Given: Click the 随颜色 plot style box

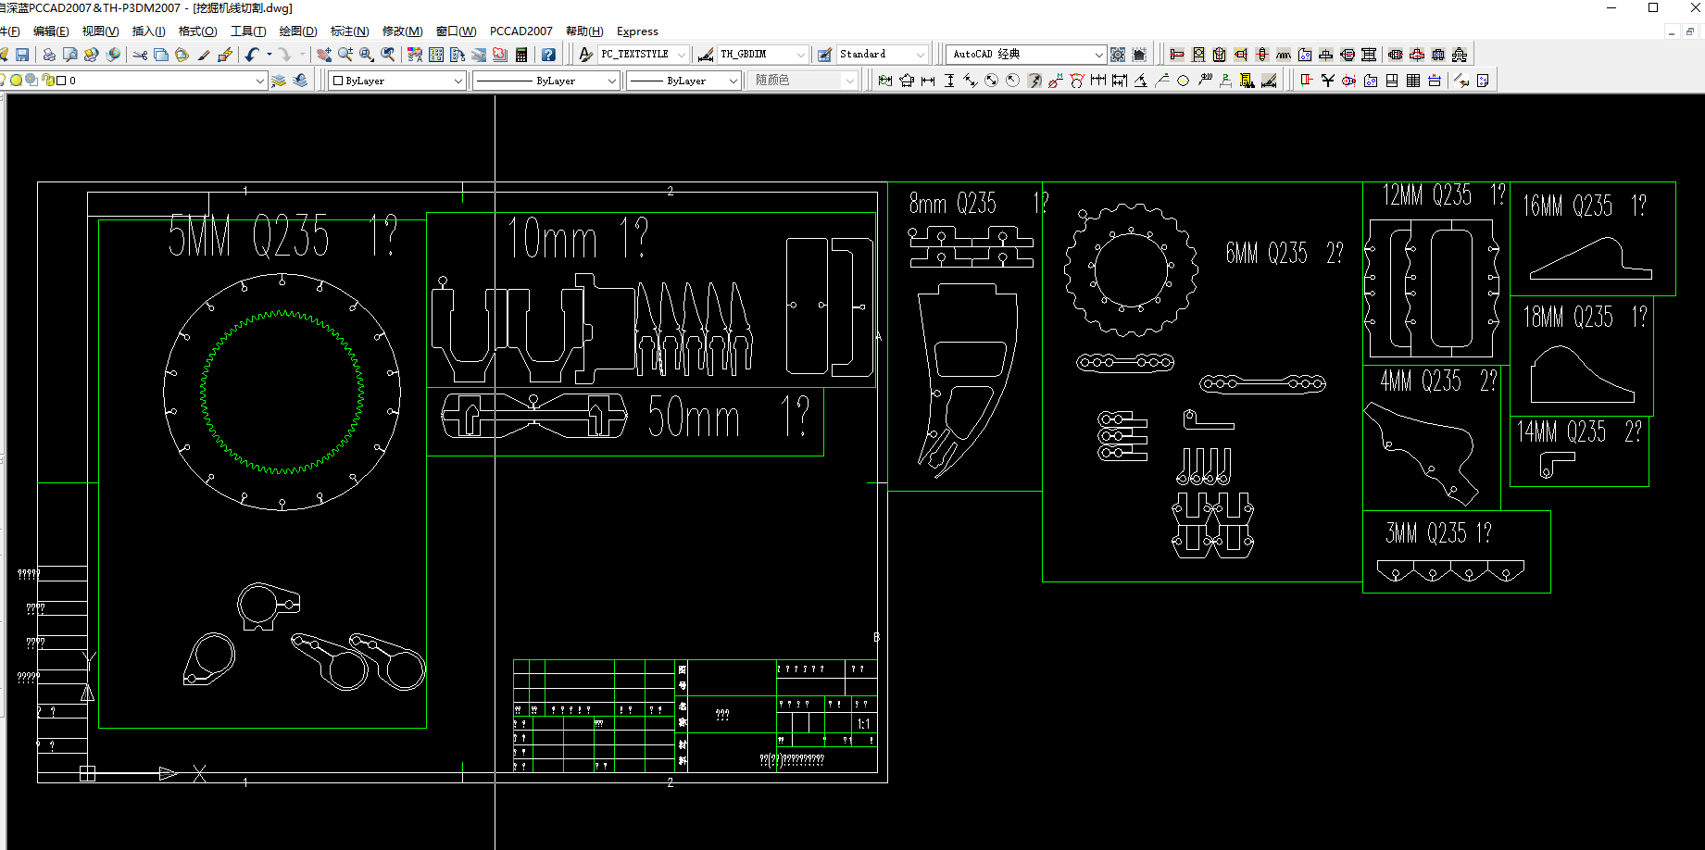Looking at the screenshot, I should (x=802, y=81).
